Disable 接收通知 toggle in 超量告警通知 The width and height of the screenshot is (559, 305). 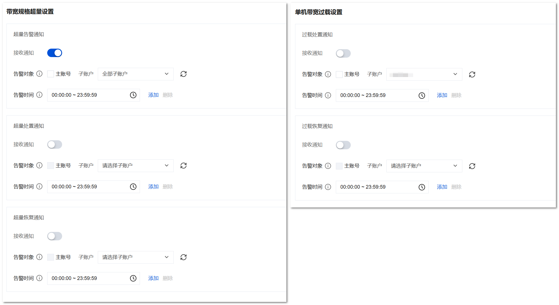pos(55,53)
